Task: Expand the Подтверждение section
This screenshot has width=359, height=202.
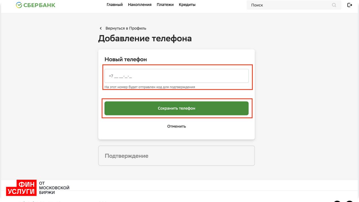Action: (176, 156)
